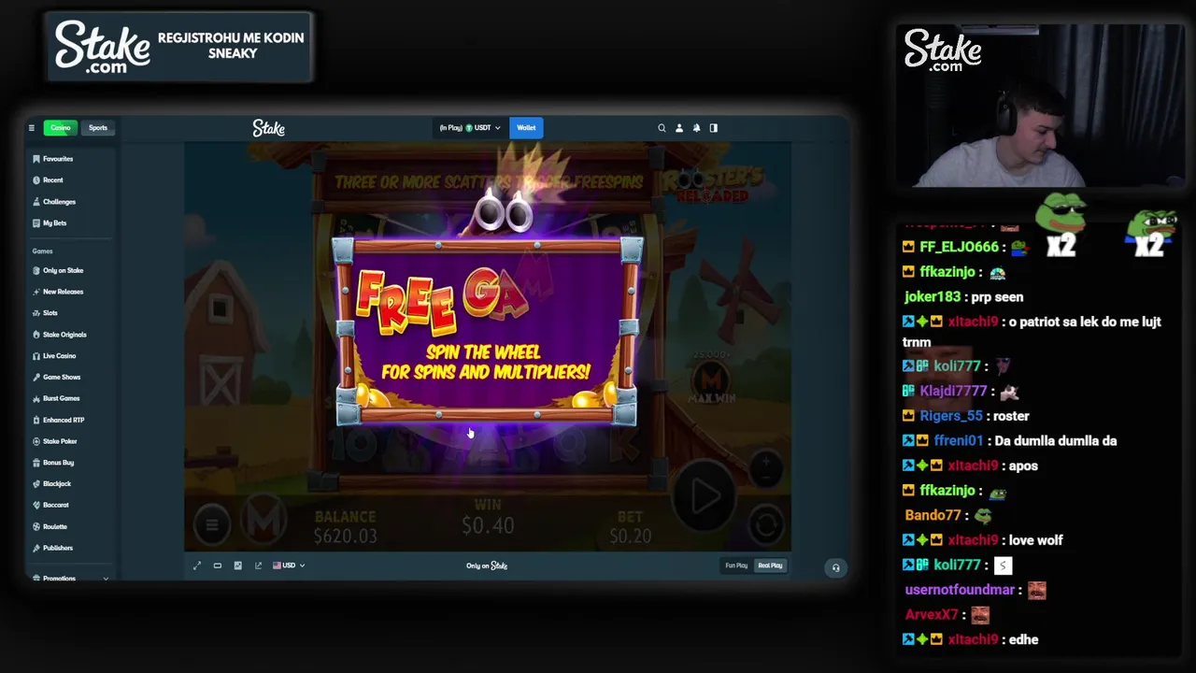Open Slots category
Viewport: 1196px width, 673px height.
pyautogui.click(x=71, y=313)
